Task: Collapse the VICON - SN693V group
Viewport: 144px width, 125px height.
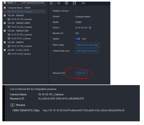Action: tap(5, 42)
